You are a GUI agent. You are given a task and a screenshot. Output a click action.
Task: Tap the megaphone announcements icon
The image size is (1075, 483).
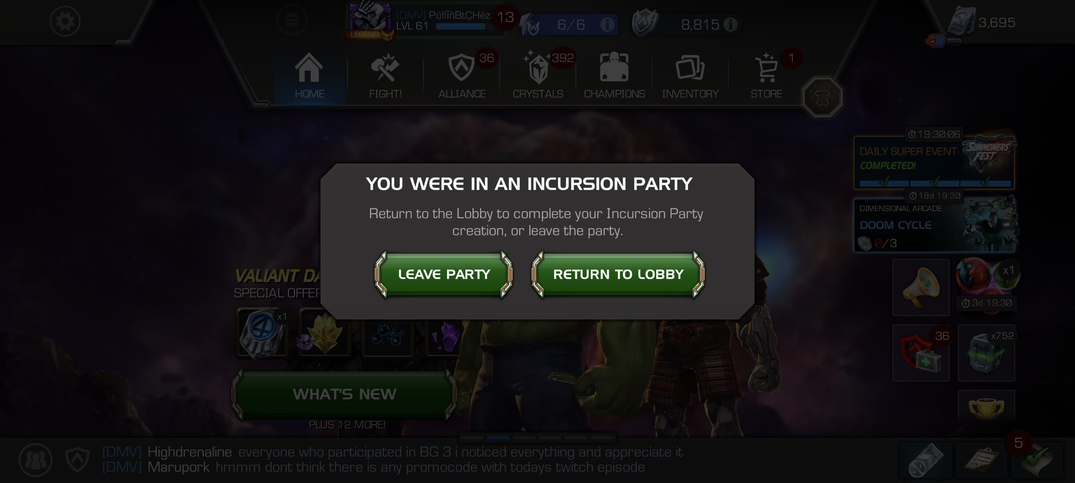921,288
